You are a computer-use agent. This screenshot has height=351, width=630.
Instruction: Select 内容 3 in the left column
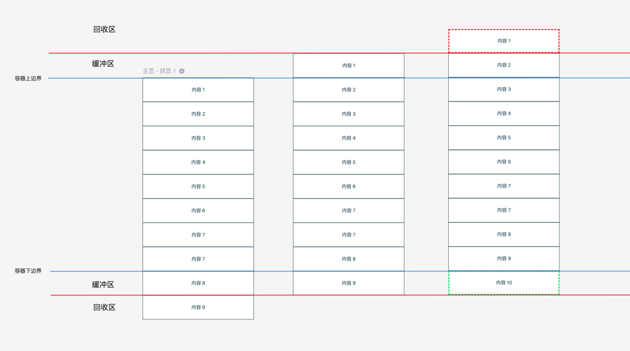point(198,138)
